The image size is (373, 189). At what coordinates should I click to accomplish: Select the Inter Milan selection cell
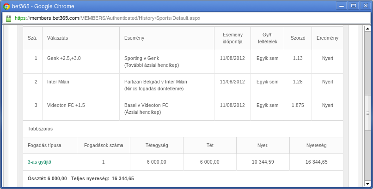pos(81,85)
